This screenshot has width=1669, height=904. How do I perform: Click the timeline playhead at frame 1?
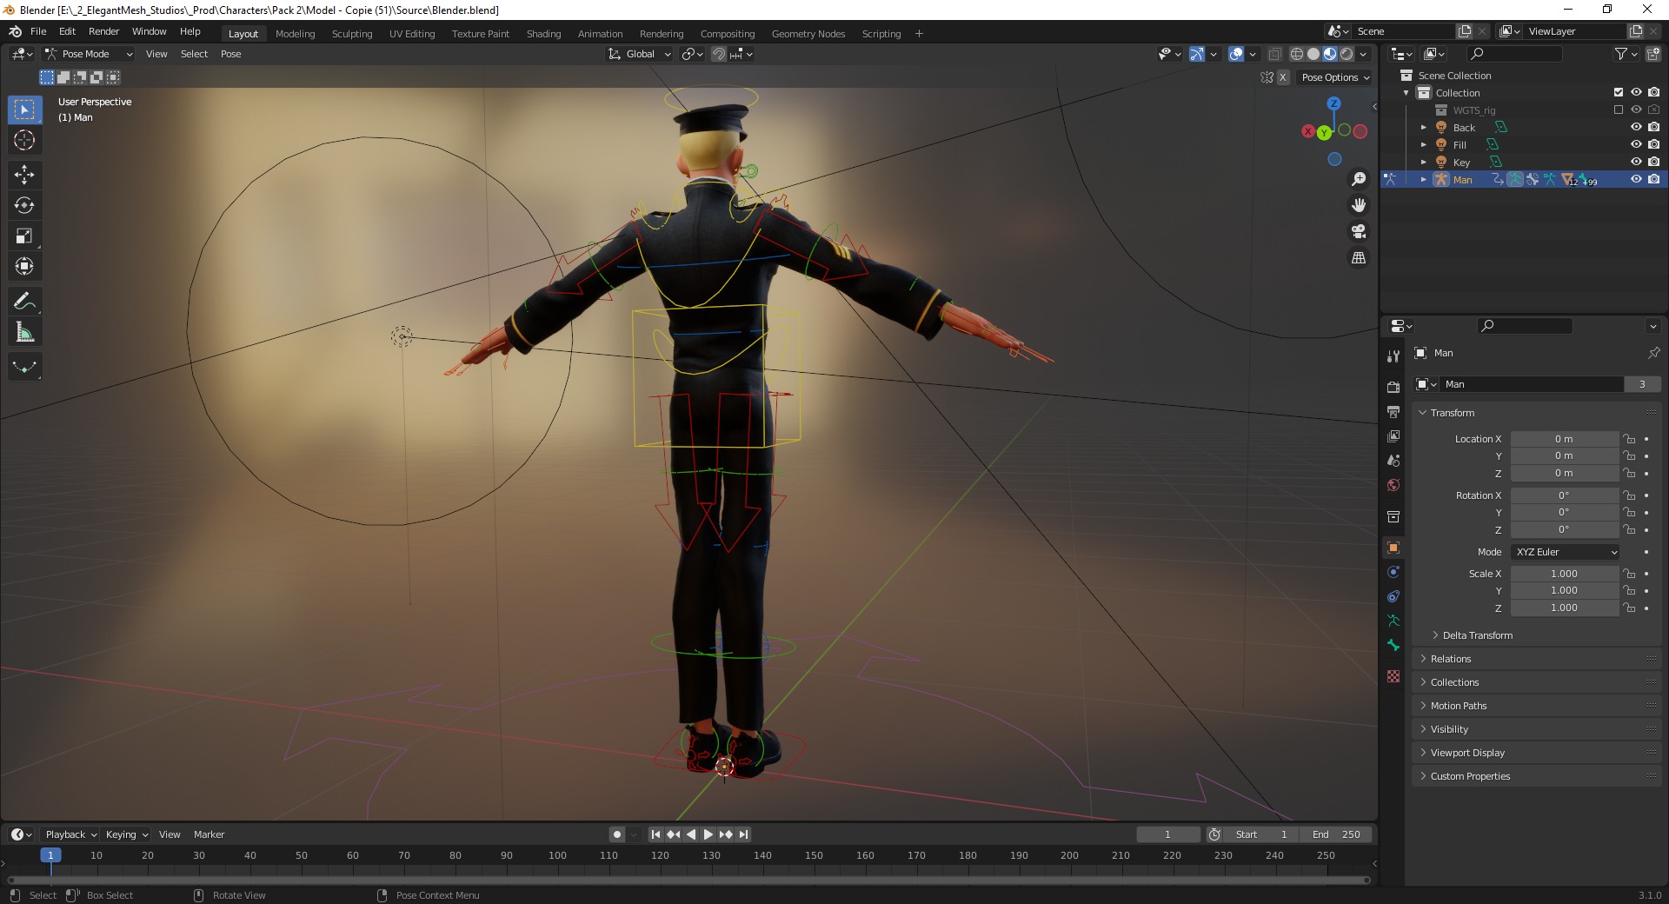[x=50, y=855]
